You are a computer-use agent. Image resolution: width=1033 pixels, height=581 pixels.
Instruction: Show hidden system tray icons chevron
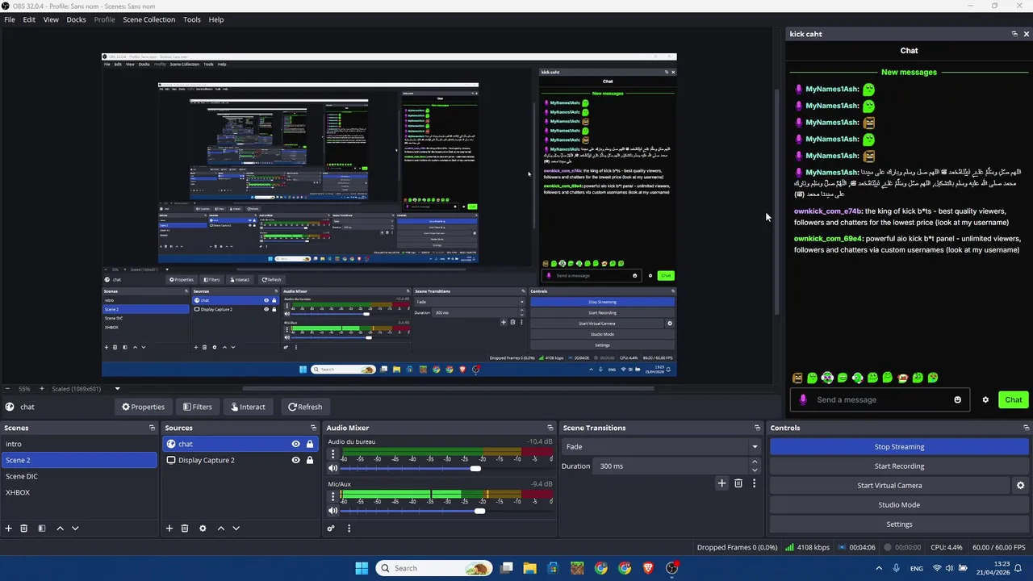pos(879,568)
